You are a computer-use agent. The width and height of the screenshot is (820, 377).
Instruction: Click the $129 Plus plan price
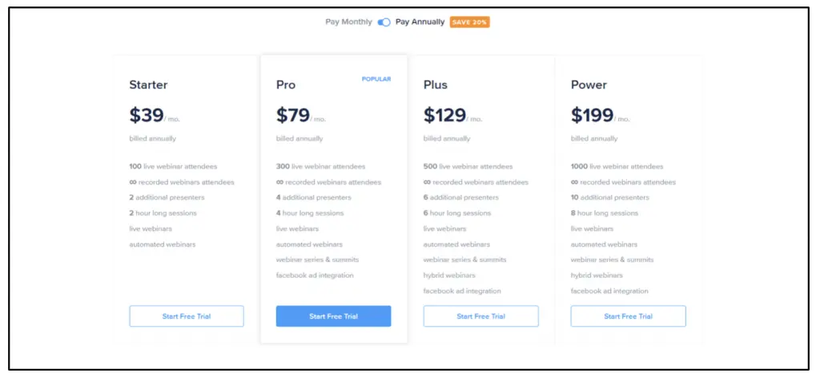pos(444,116)
